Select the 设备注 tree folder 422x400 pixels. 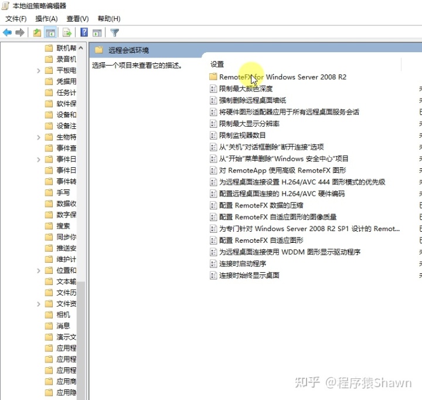[x=60, y=126]
